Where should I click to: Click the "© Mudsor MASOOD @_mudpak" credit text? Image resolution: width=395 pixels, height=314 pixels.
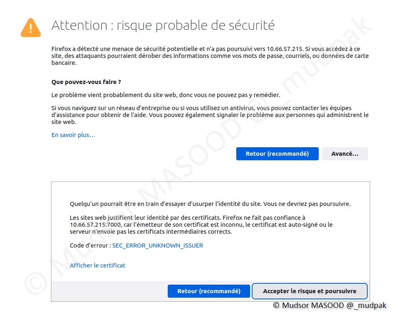329,305
